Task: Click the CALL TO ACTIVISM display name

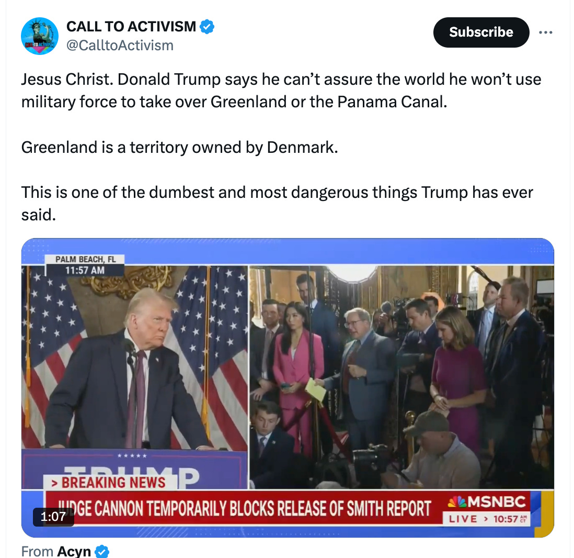Action: [x=131, y=26]
